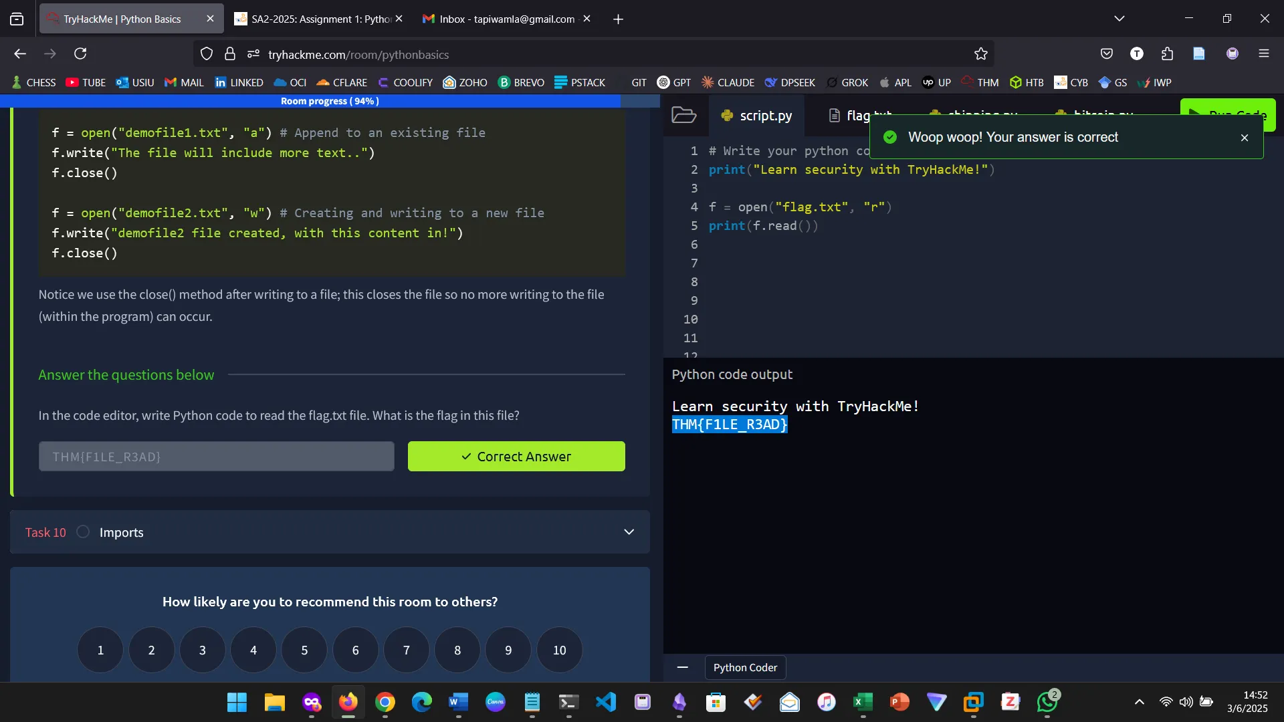Bookmark this page with the star icon
The image size is (1284, 722).
click(x=980, y=54)
